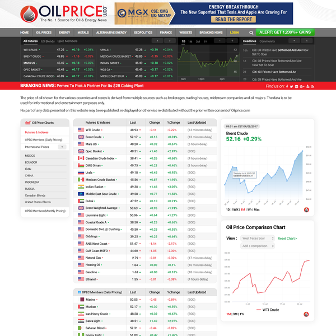Open the RSS feed icon
The height and width of the screenshot is (336, 336).
[313, 86]
